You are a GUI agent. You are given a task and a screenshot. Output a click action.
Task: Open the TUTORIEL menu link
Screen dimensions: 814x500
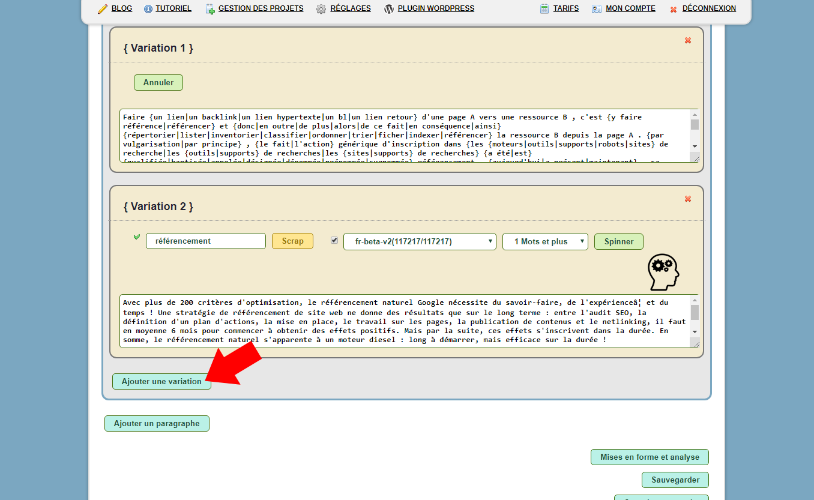pyautogui.click(x=173, y=8)
